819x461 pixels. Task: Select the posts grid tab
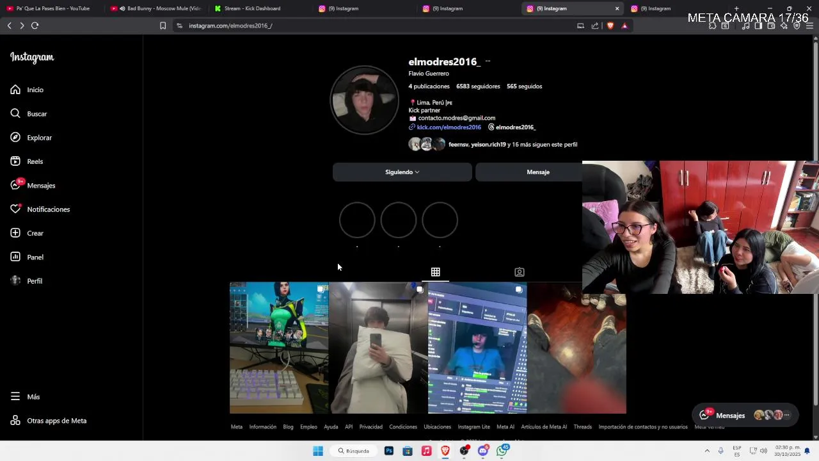pyautogui.click(x=435, y=272)
